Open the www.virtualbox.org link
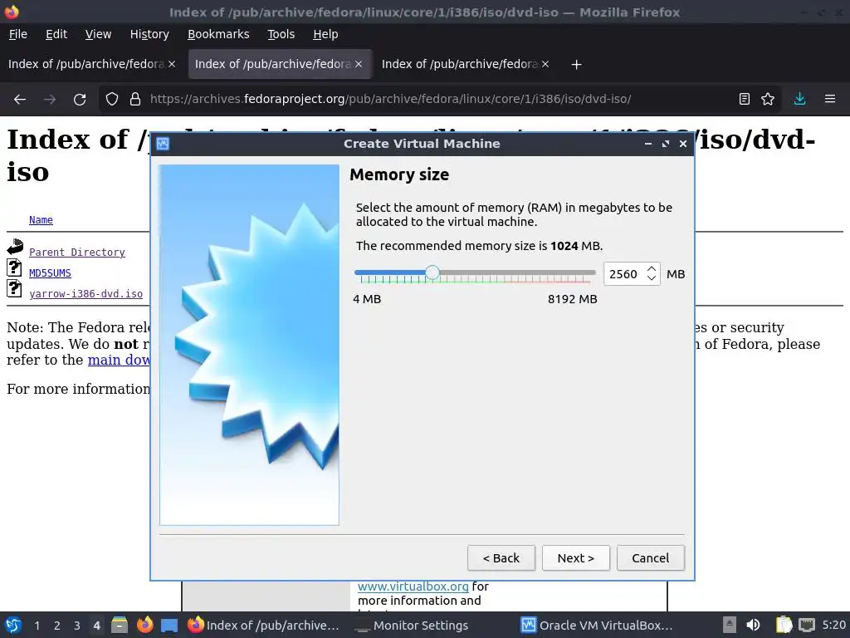 pyautogui.click(x=413, y=586)
